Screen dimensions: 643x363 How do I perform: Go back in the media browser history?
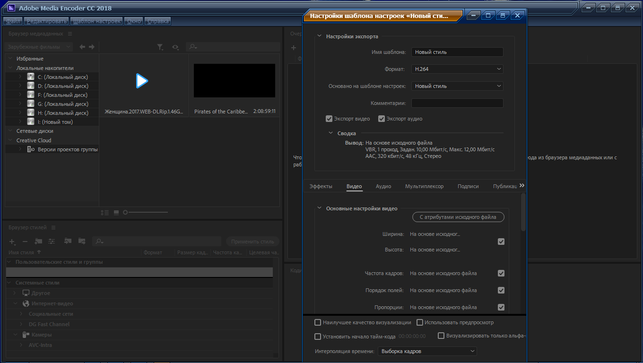pos(82,47)
